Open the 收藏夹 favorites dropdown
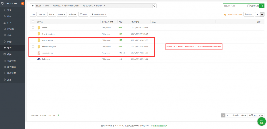 (x=62, y=14)
